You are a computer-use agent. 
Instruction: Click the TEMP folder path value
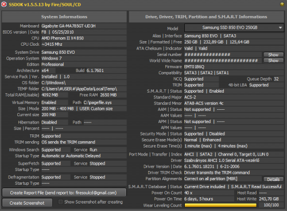pyautogui.click(x=79, y=89)
